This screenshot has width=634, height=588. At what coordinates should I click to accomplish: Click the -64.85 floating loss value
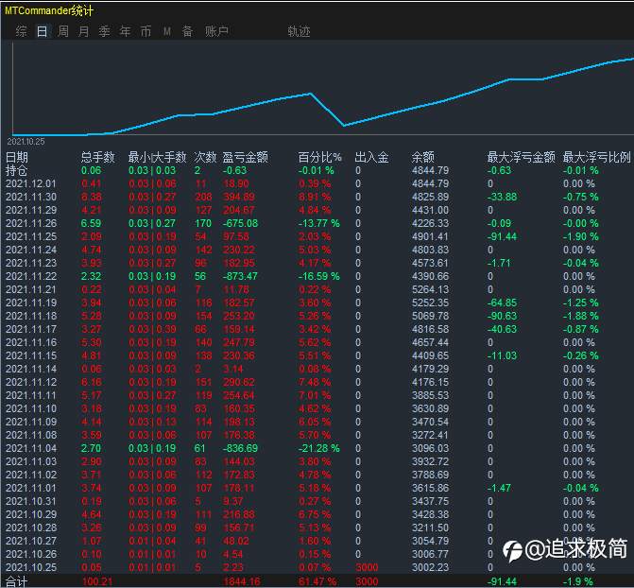[x=502, y=303]
